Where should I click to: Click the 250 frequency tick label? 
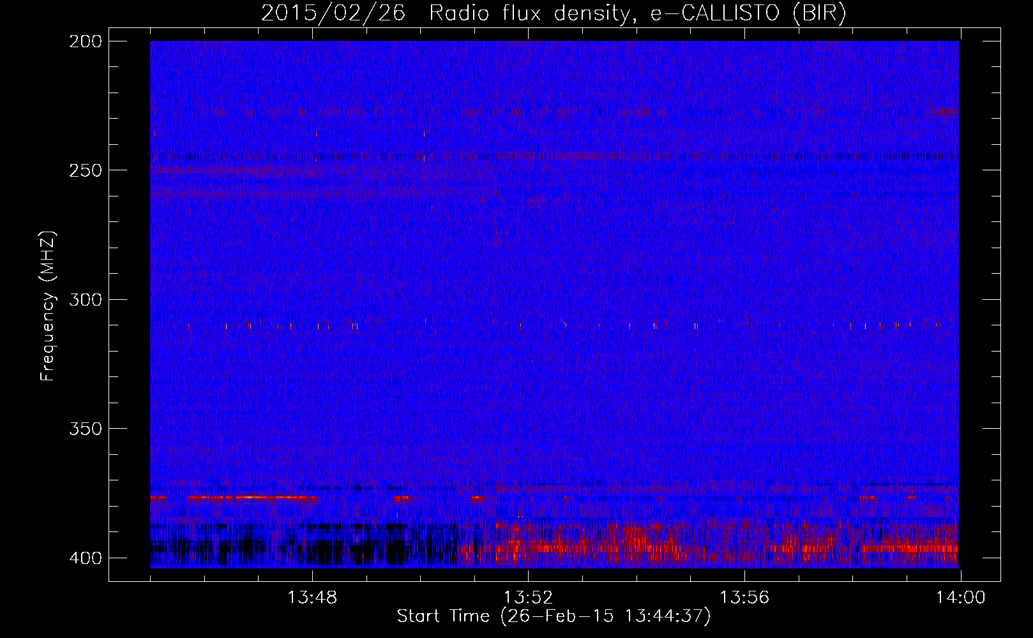point(85,170)
